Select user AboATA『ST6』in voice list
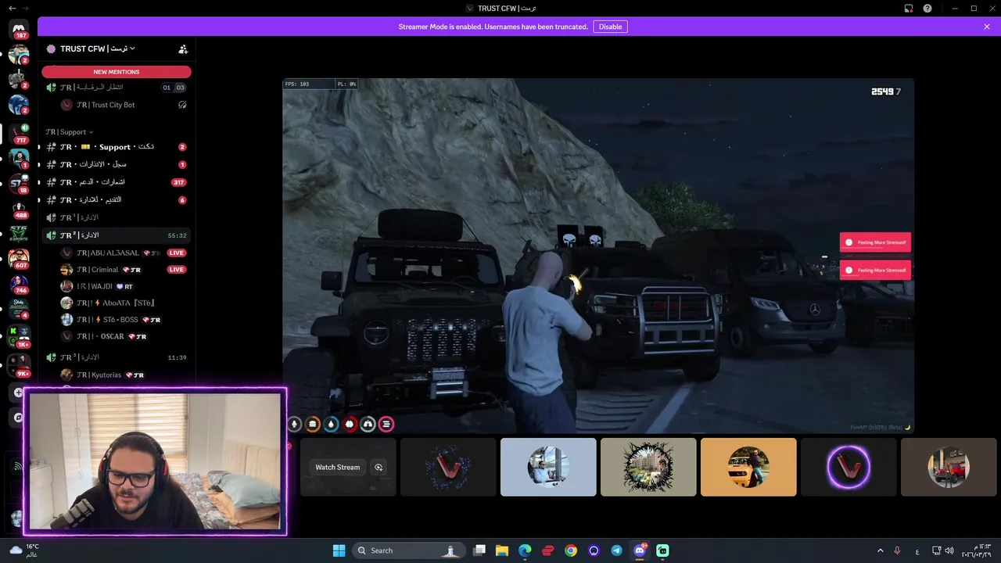Viewport: 1001px width, 563px height. click(123, 303)
